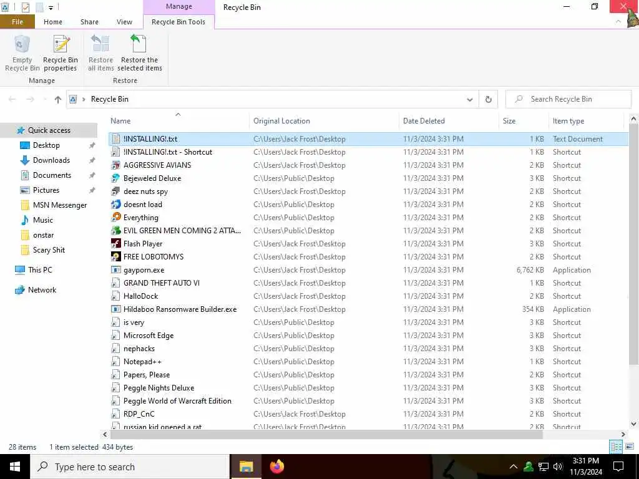Viewport: 639px width, 479px height.
Task: Click the Manage contextual tab
Action: (x=179, y=6)
